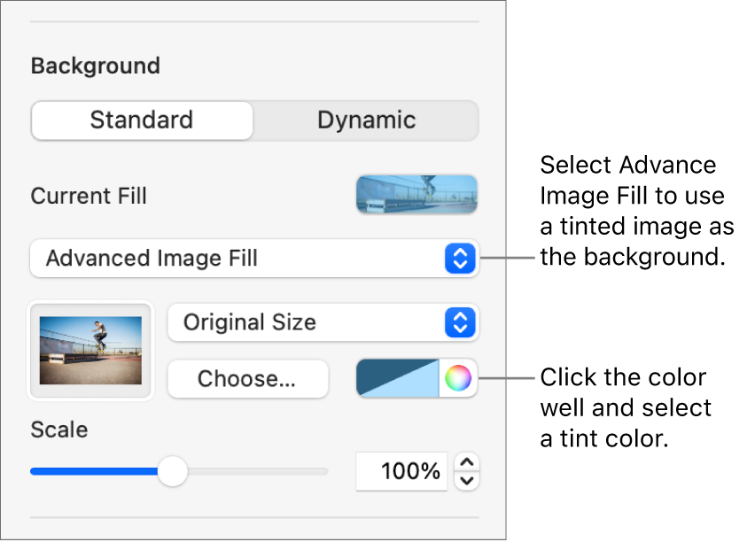The height and width of the screenshot is (542, 755).
Task: Click inside the 100% scale field
Action: (x=401, y=471)
